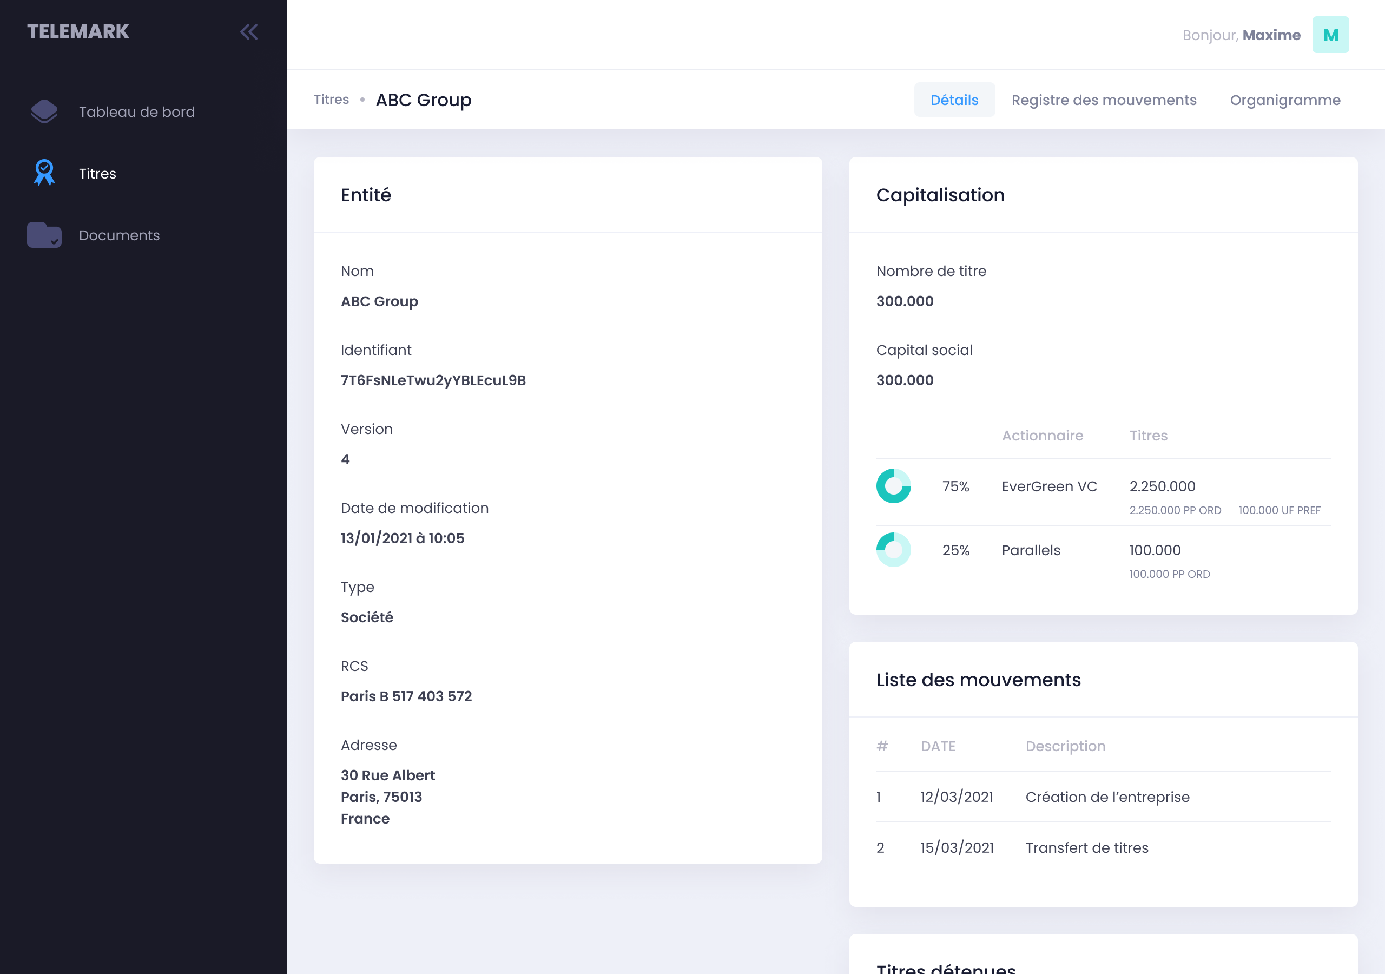Click EverGreen VC 75% donut chart
Screen dimensions: 1385x974
click(893, 486)
